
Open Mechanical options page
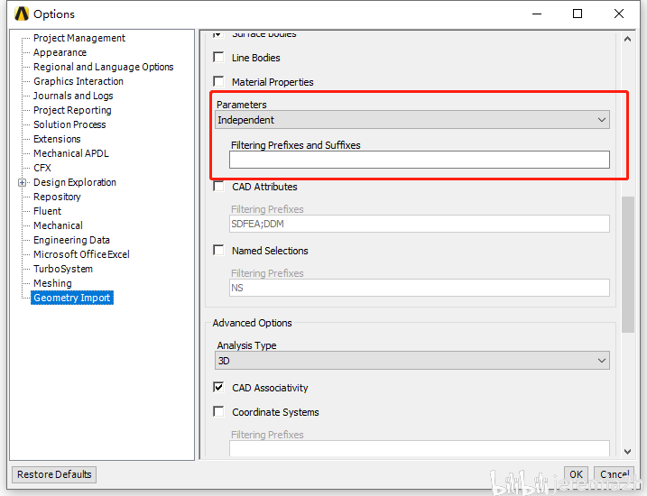coord(58,225)
